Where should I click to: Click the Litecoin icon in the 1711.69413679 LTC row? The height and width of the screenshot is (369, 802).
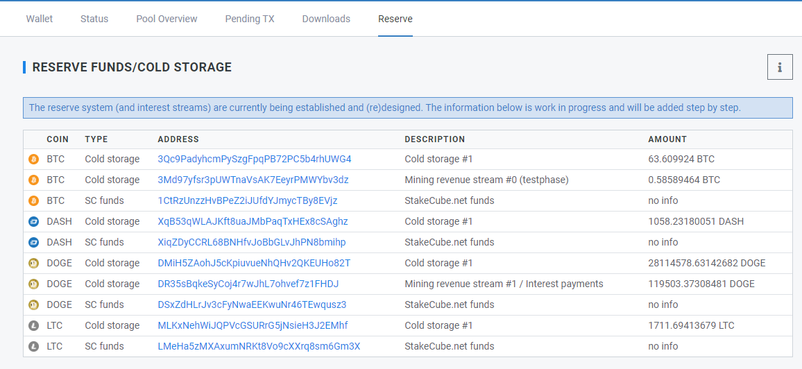point(34,325)
